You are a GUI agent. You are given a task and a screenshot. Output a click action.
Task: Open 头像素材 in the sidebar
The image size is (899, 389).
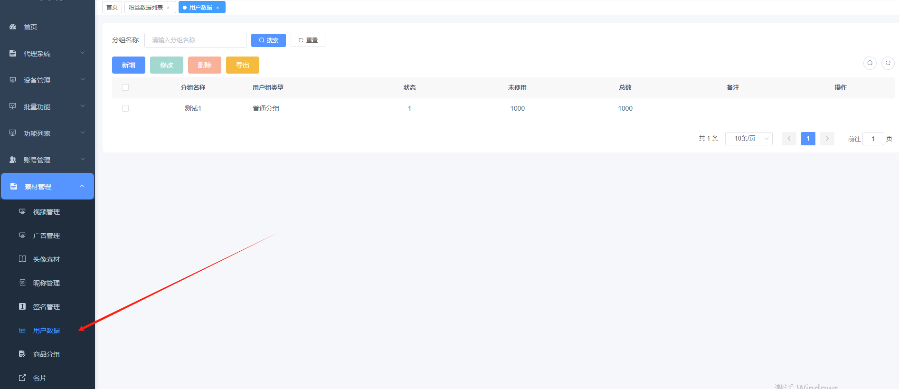click(x=47, y=259)
